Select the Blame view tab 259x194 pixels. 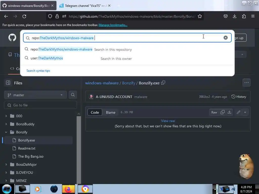(x=111, y=112)
